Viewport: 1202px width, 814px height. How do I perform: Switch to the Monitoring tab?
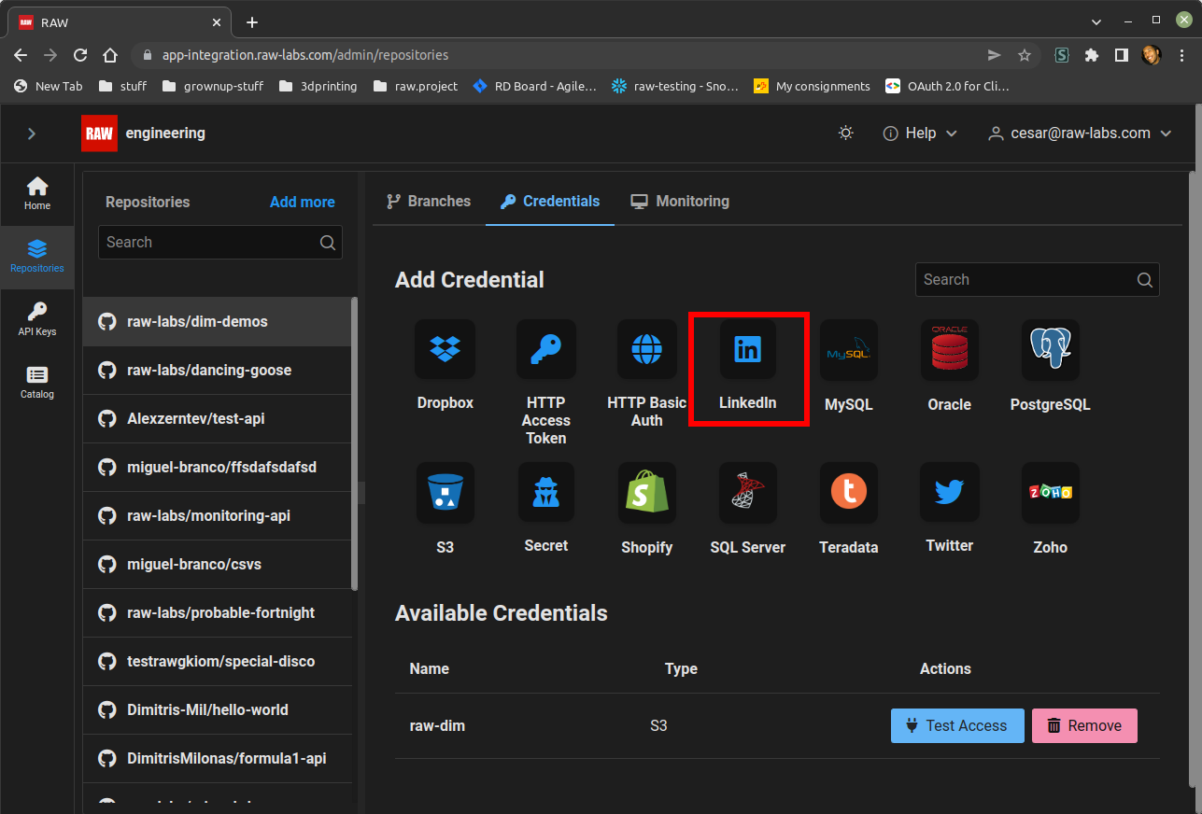(680, 201)
